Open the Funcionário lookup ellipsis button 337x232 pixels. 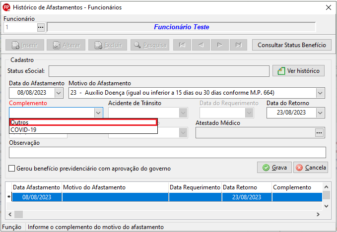pyautogui.click(x=41, y=27)
